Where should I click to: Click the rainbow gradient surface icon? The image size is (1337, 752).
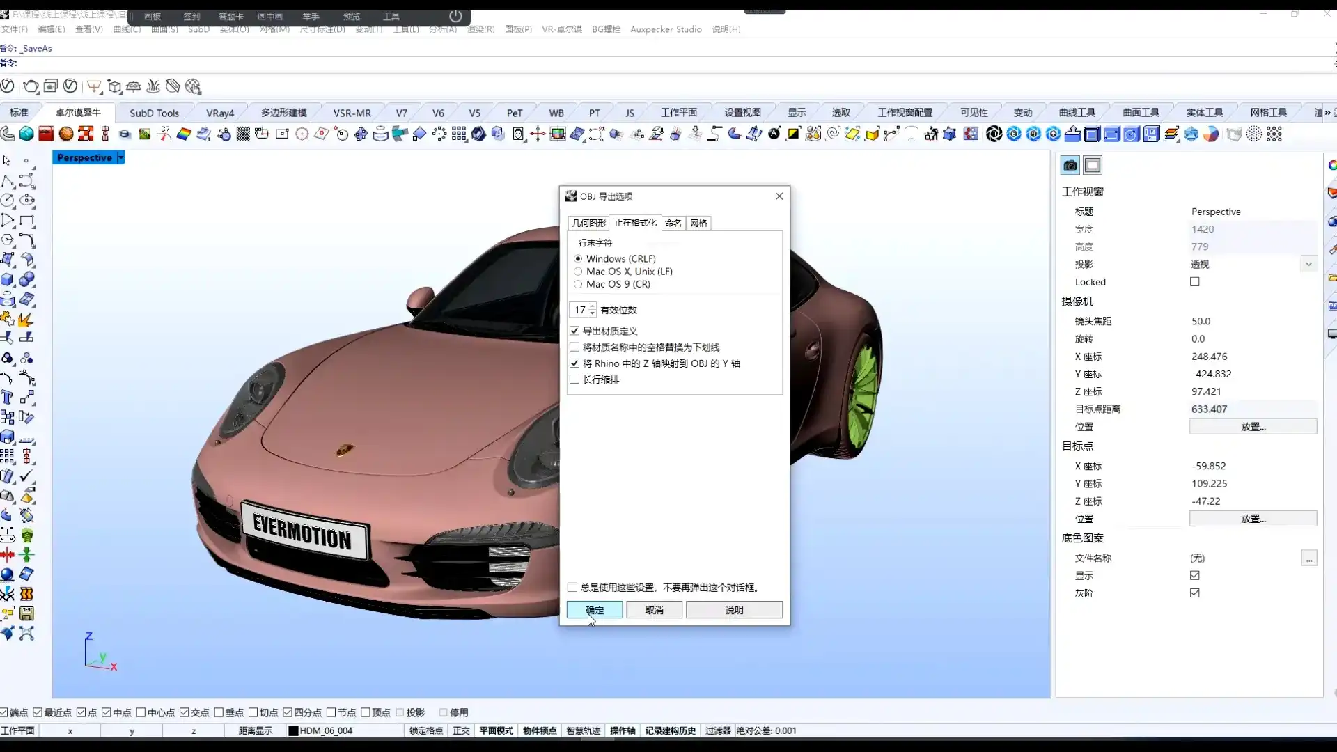pos(184,134)
